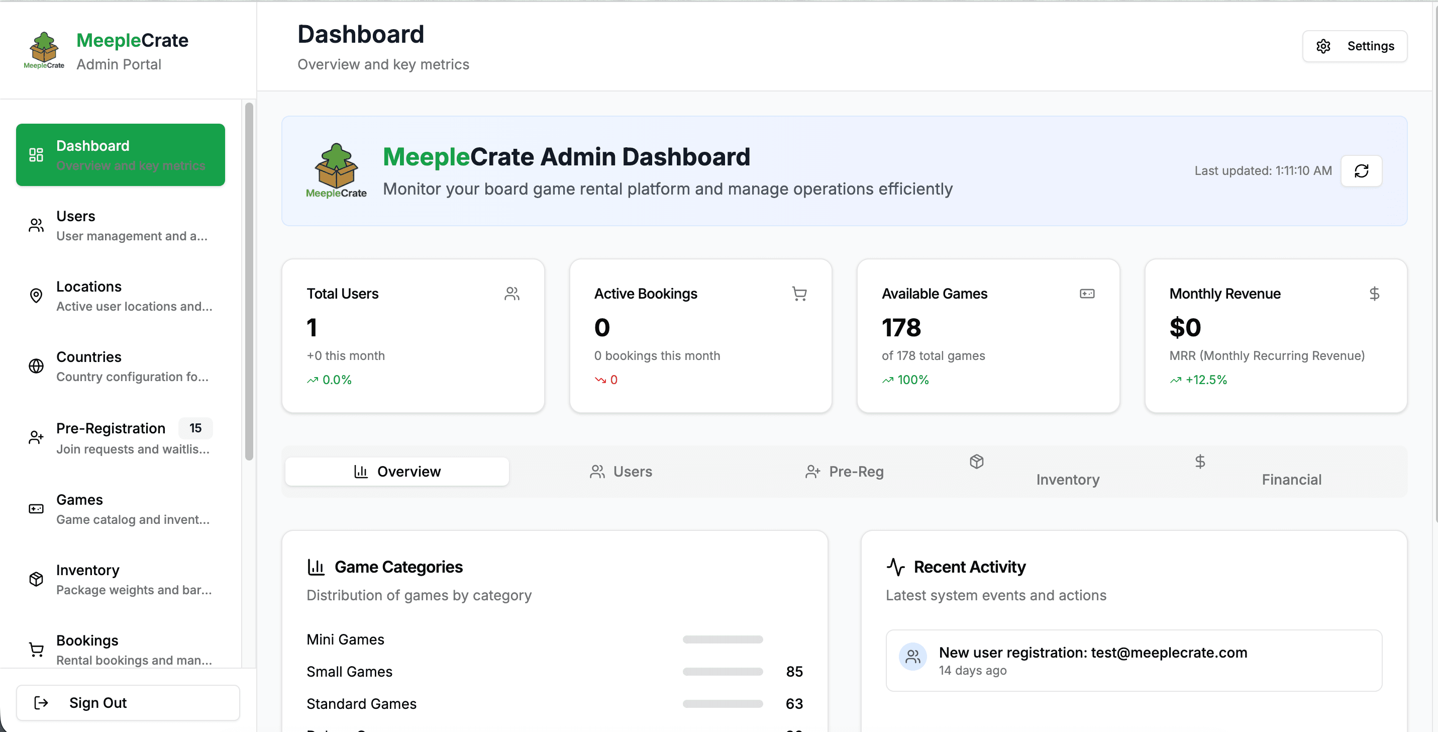Click the Games controller icon in the sidebar
1438x732 pixels.
36,509
